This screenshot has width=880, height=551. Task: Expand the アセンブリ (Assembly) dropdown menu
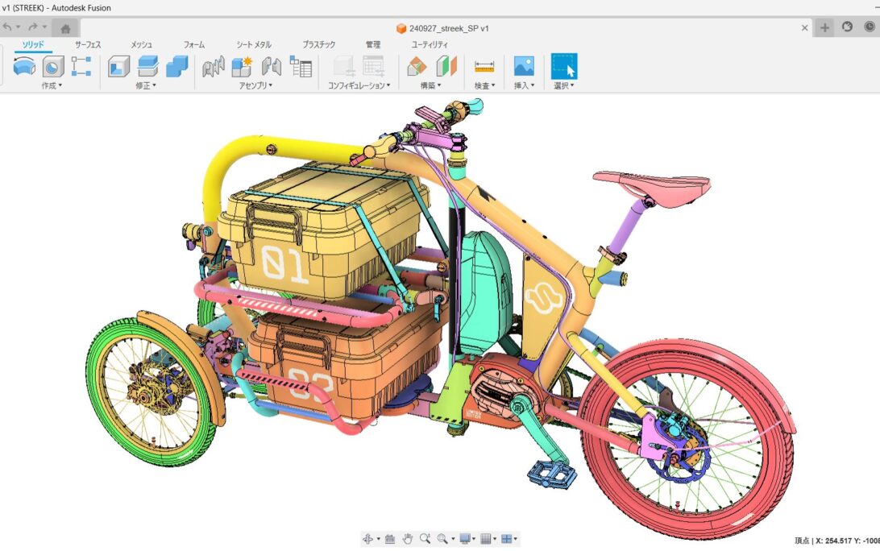[255, 85]
